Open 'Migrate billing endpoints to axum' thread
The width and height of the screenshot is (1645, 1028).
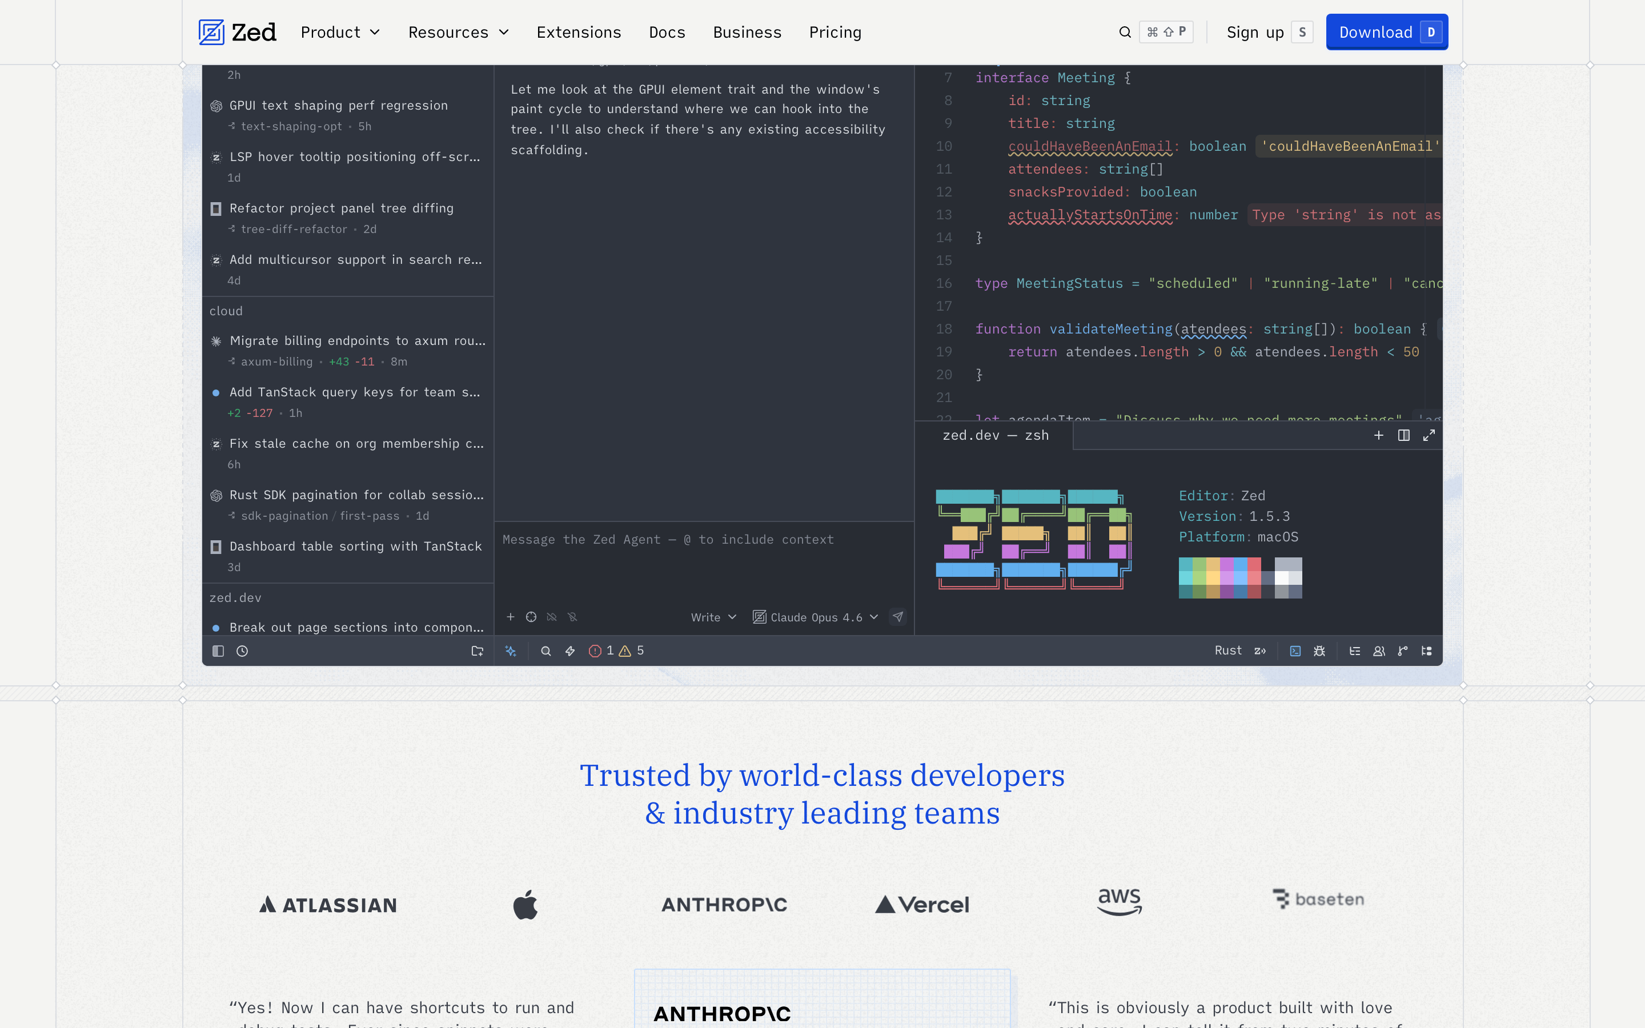point(347,350)
